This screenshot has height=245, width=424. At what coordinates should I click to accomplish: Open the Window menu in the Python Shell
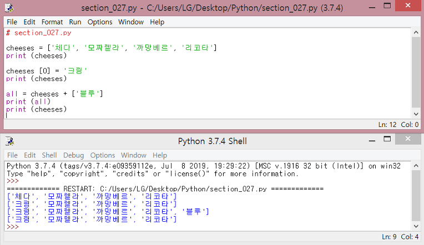[134, 155]
